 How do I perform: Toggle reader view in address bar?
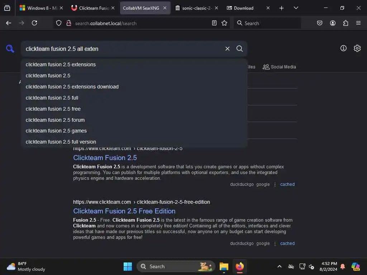click(x=214, y=23)
